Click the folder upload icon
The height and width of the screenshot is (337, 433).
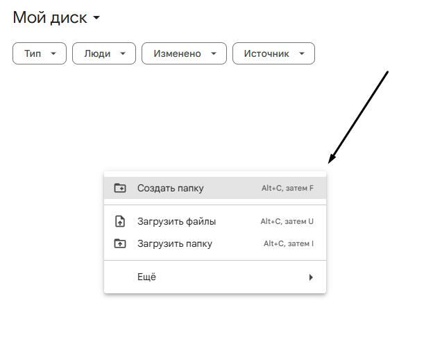pos(120,243)
